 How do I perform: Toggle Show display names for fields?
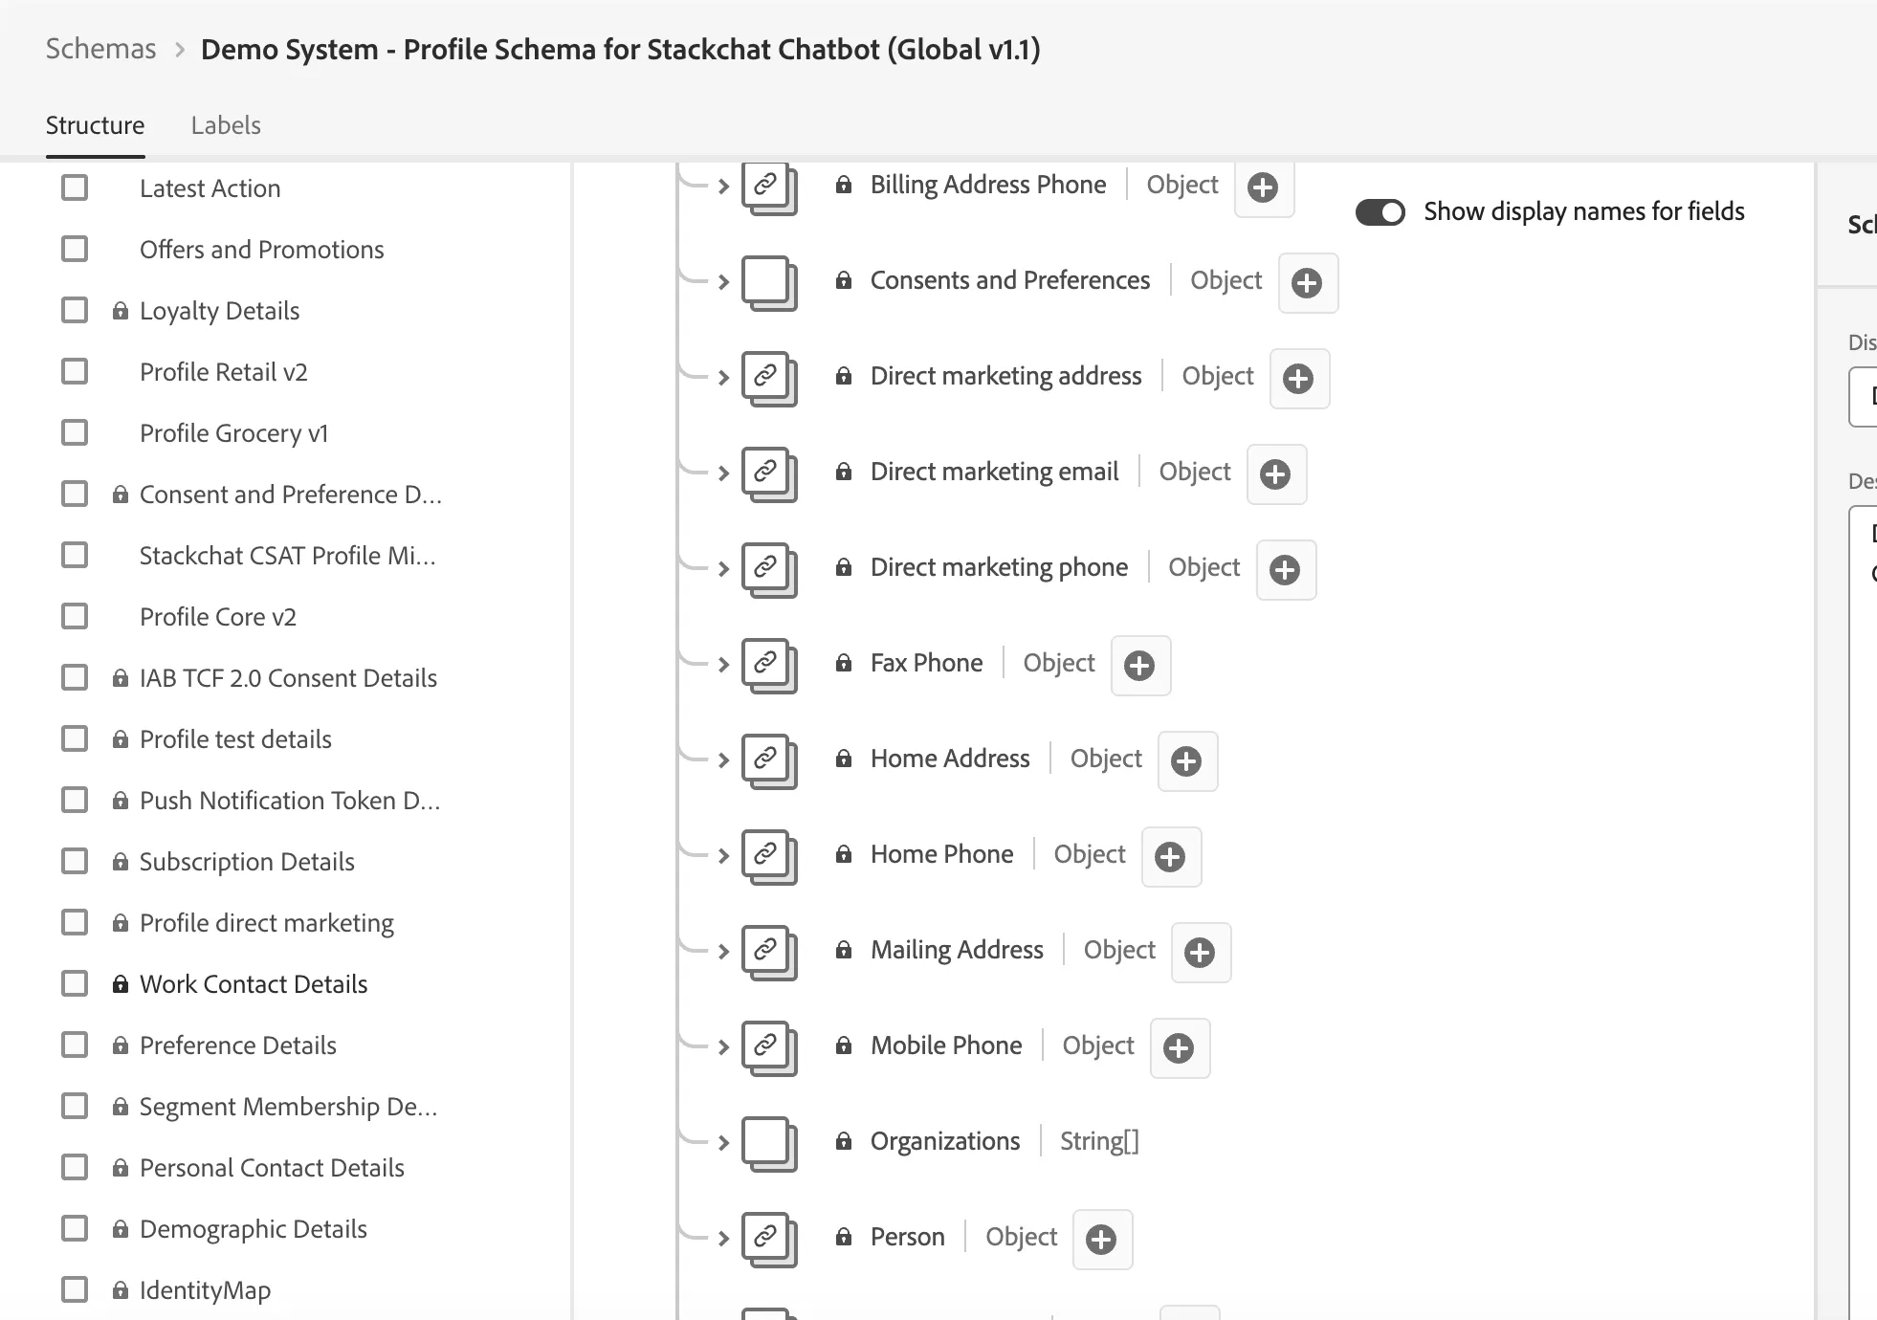click(x=1380, y=212)
